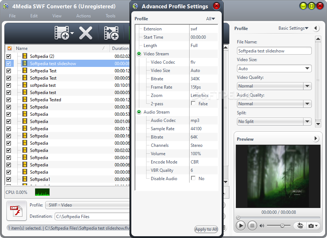This screenshot has width=327, height=238.
Task: Toggle the select-all checkbox in header
Action: [x=10, y=48]
